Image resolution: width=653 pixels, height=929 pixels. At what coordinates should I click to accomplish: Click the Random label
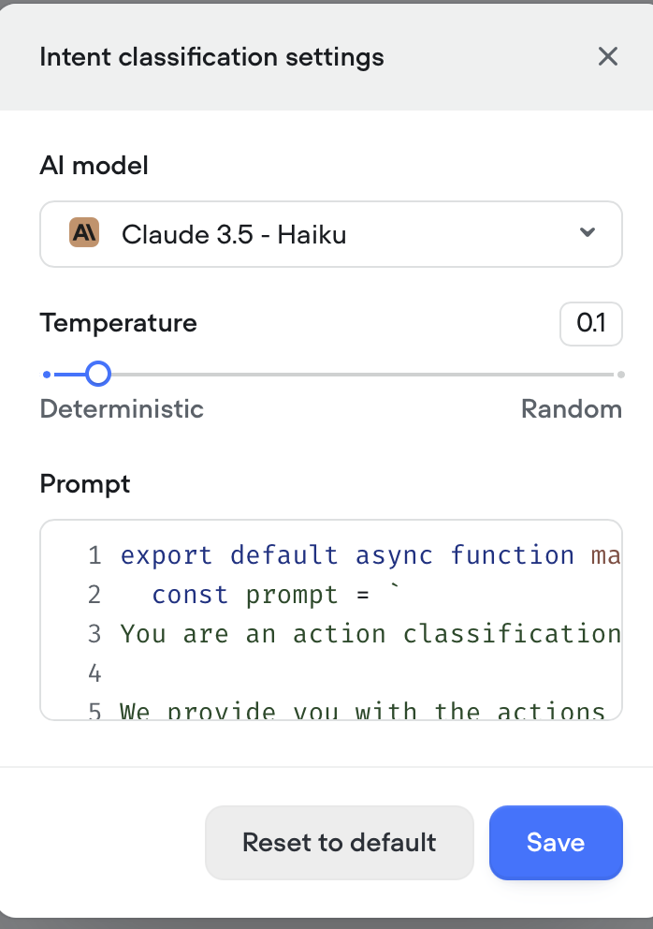pyautogui.click(x=572, y=409)
